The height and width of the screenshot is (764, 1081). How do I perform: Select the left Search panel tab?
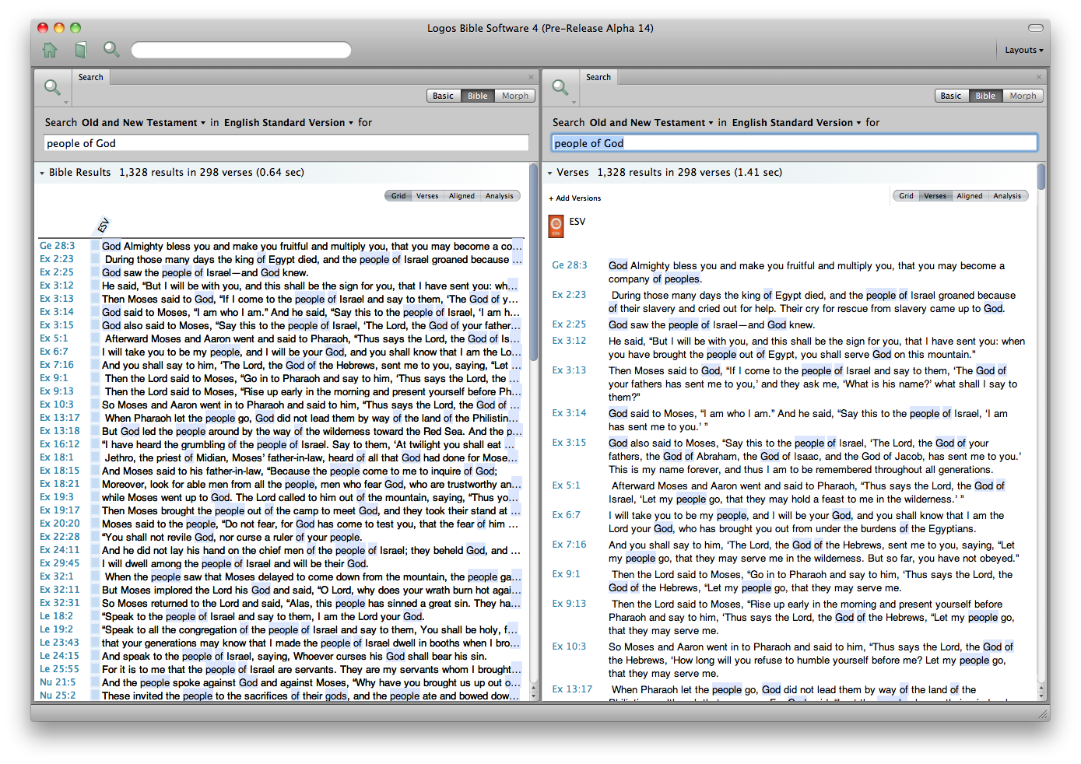[91, 77]
